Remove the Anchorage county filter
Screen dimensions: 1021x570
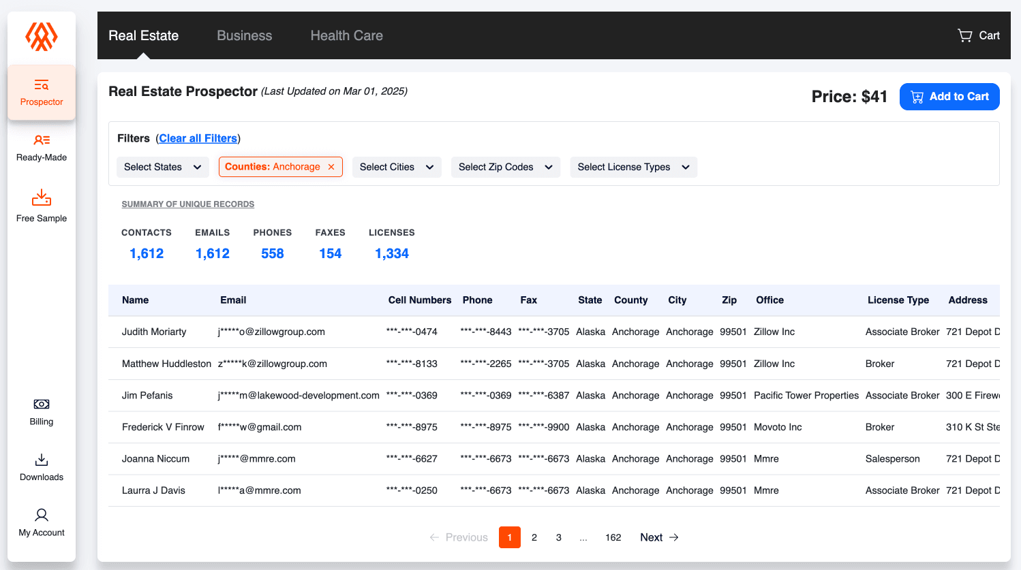(331, 167)
